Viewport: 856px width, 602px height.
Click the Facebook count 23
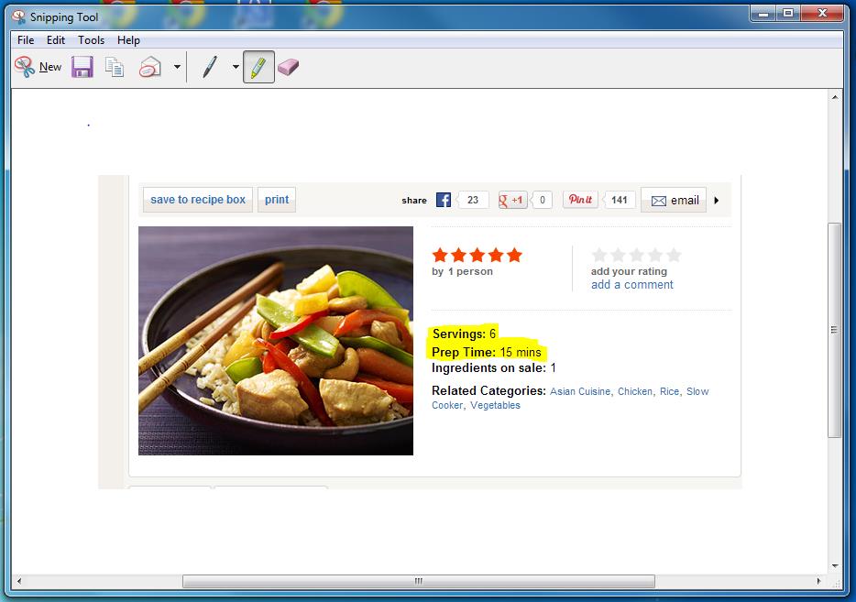[473, 200]
